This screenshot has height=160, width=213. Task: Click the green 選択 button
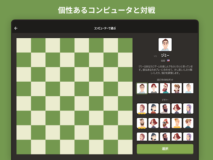[165, 149]
